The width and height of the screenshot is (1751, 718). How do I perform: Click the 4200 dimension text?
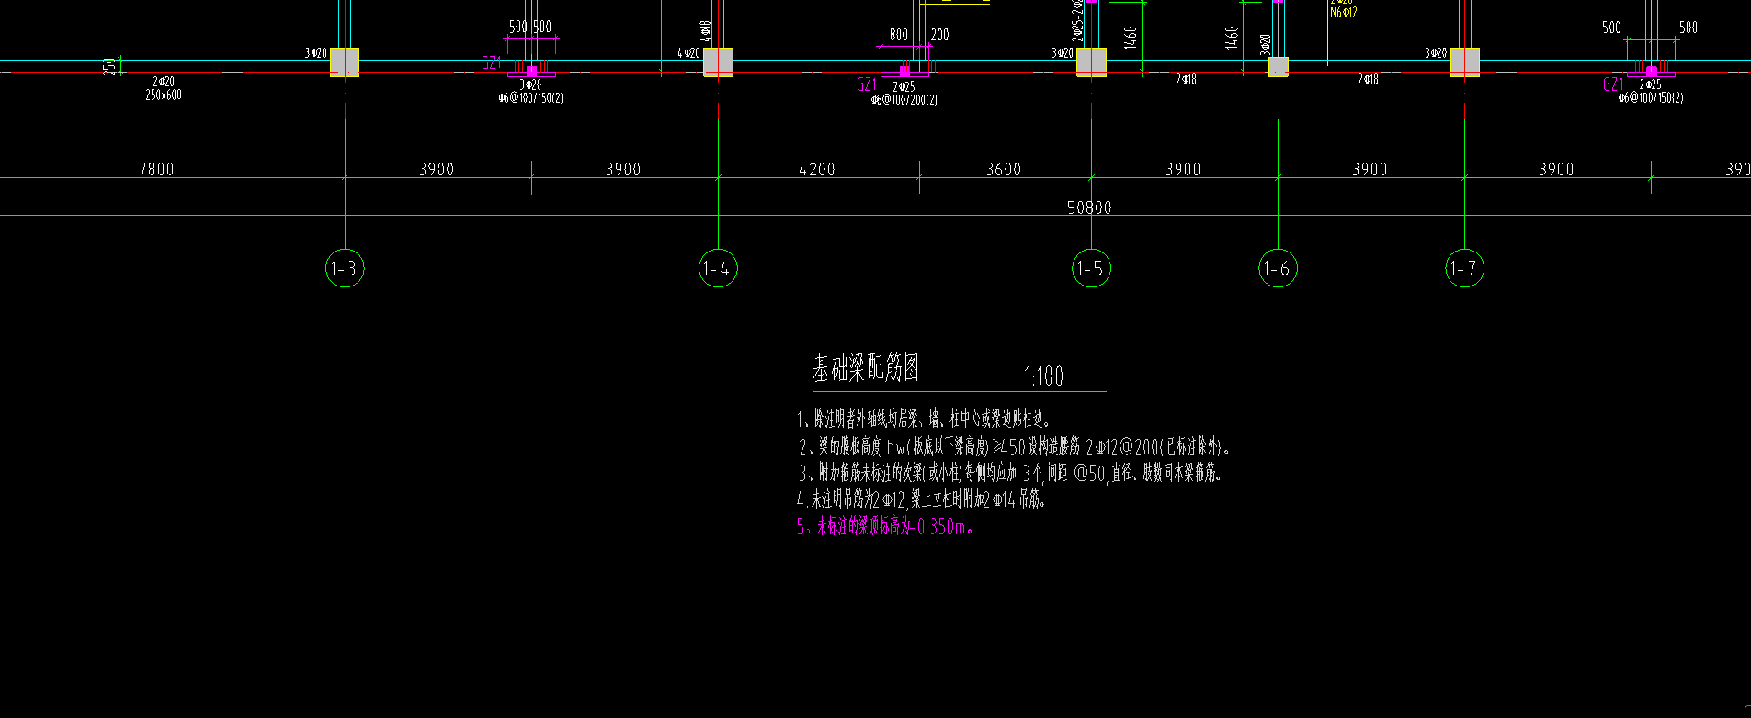coord(817,169)
